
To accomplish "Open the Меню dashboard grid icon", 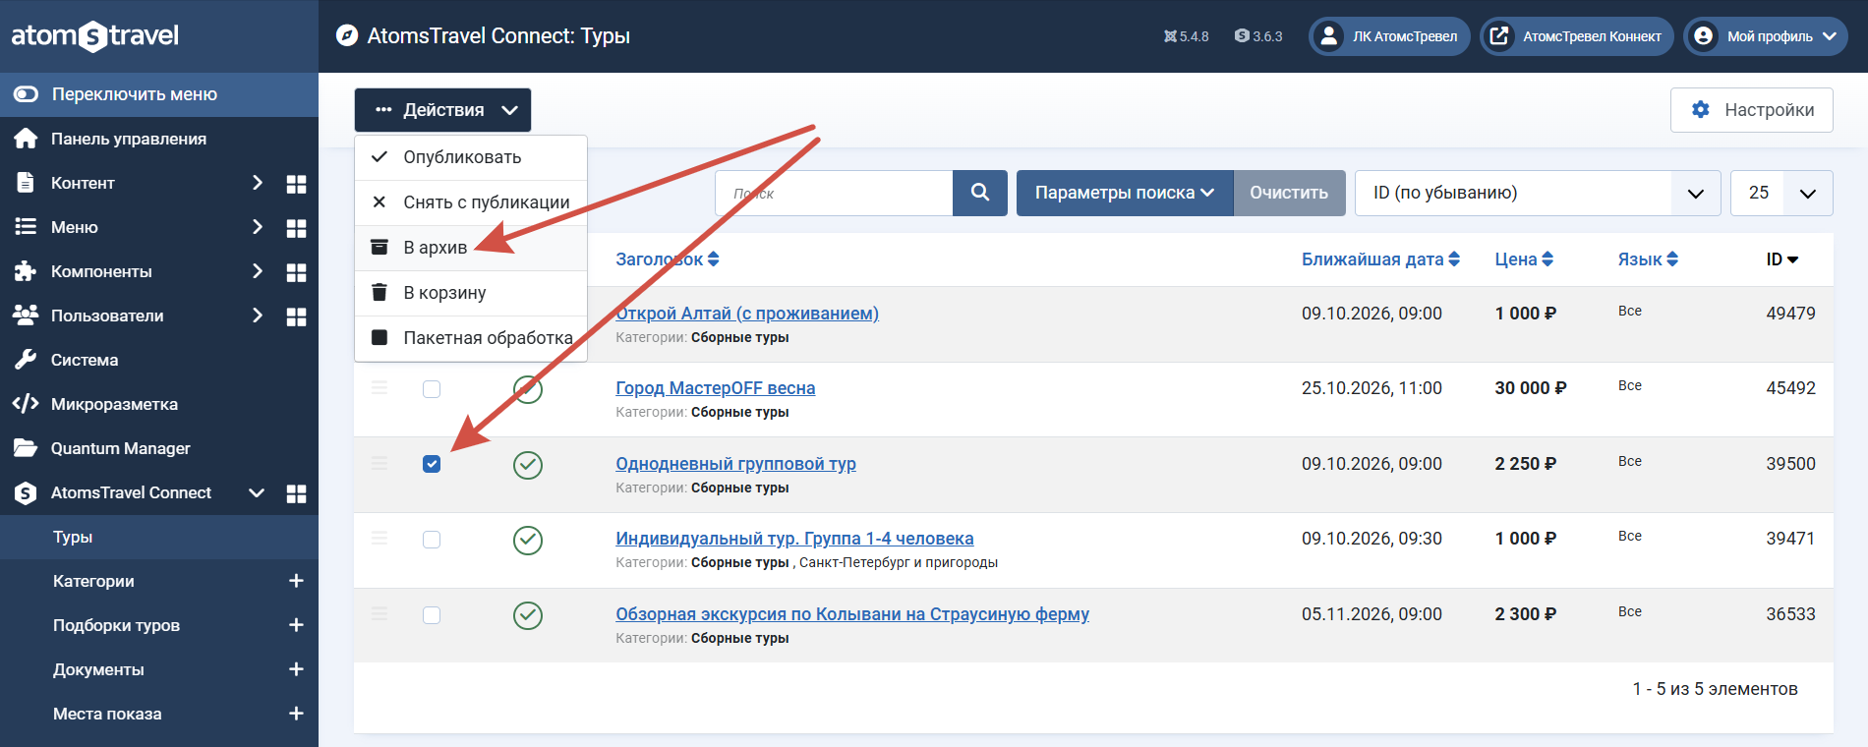I will pyautogui.click(x=296, y=228).
